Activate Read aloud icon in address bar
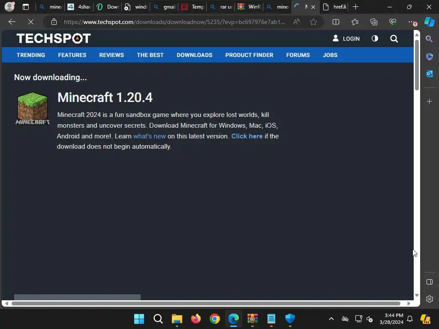The height and width of the screenshot is (329, 439). [296, 22]
